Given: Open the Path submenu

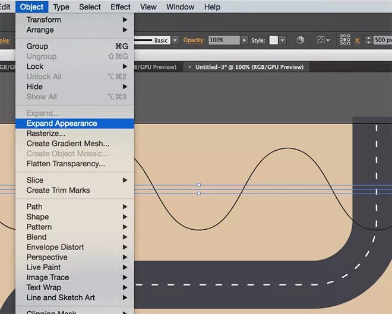Looking at the screenshot, I should (75, 207).
